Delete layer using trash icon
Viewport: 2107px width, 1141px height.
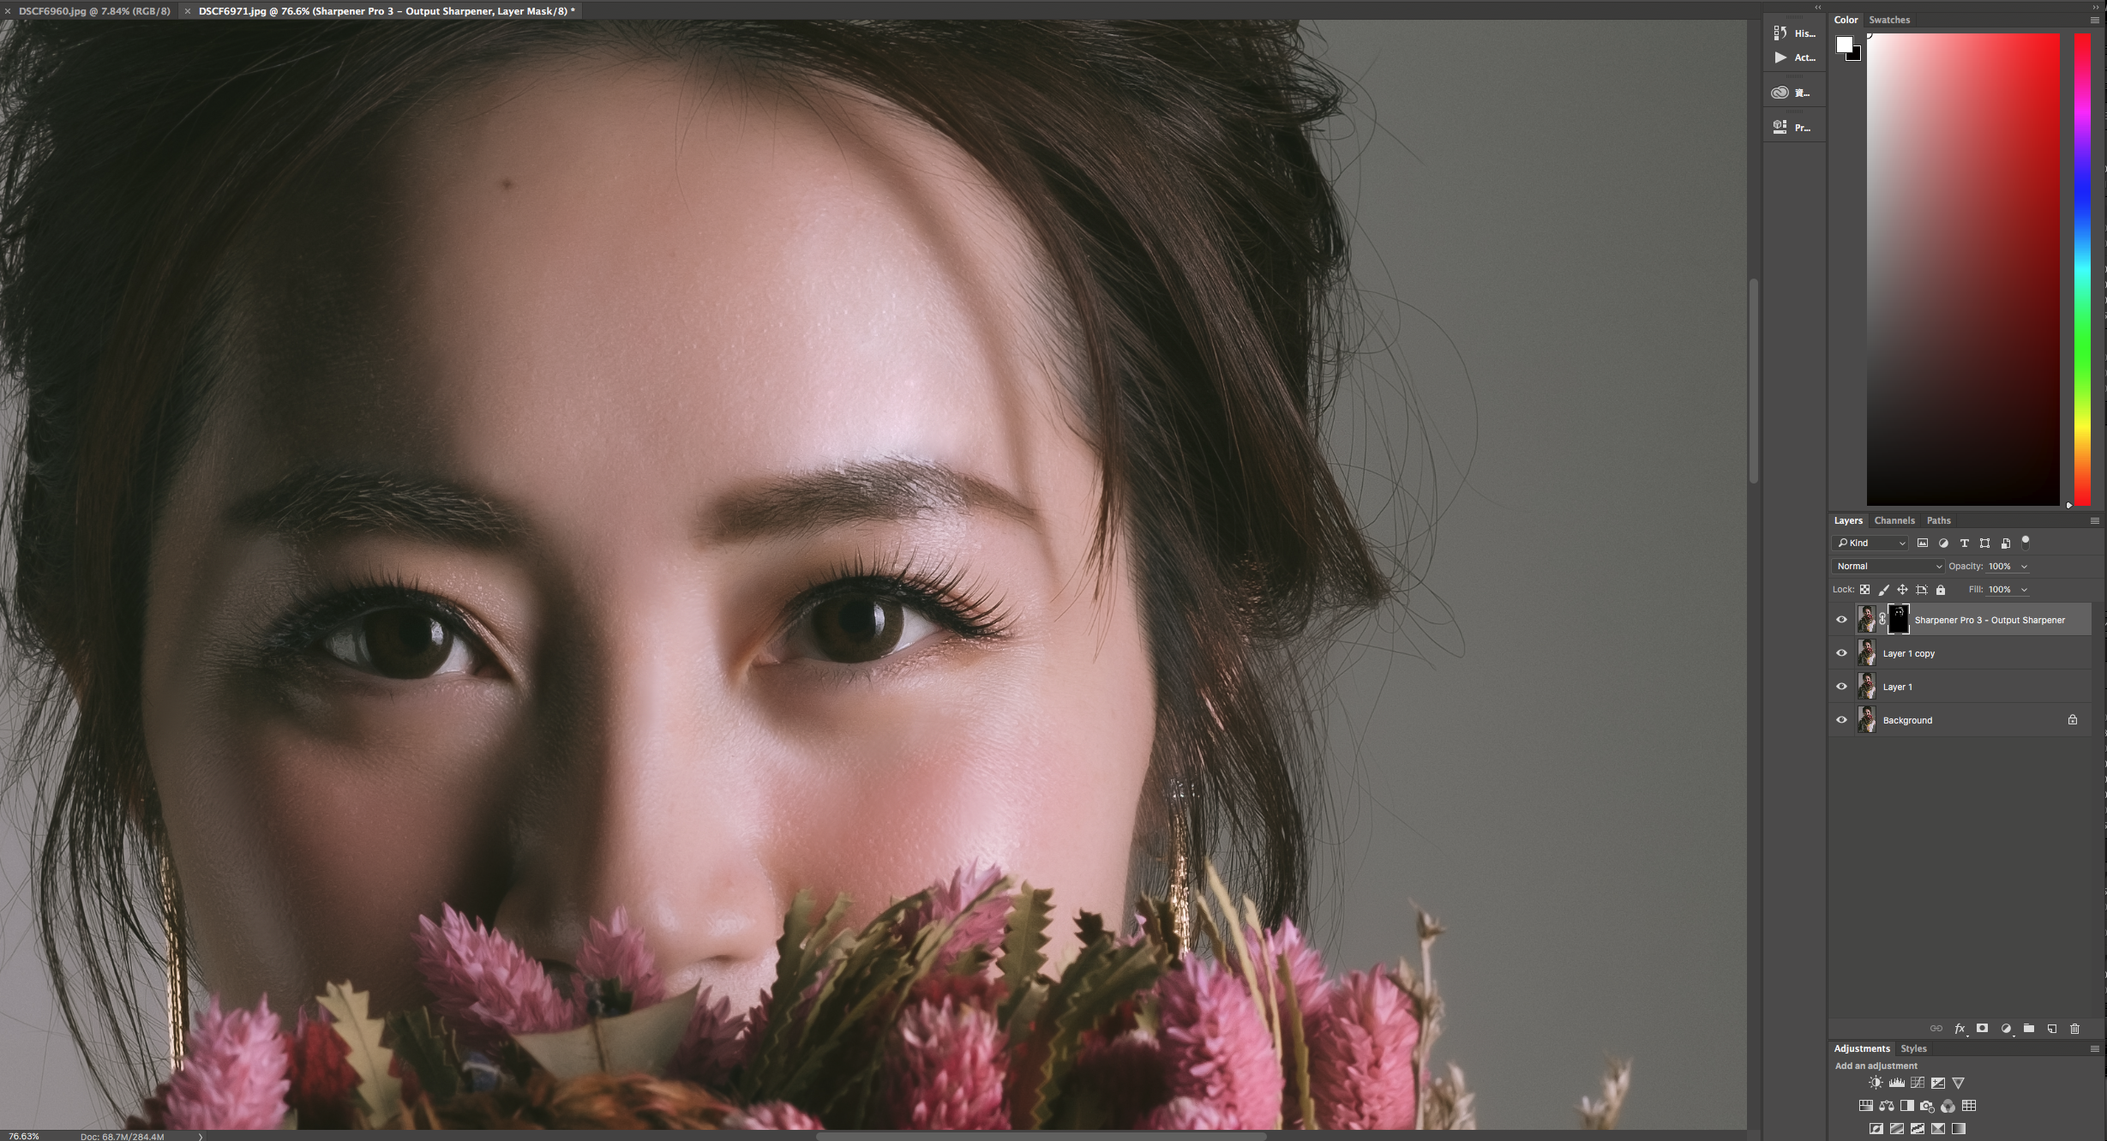[x=2074, y=1028]
